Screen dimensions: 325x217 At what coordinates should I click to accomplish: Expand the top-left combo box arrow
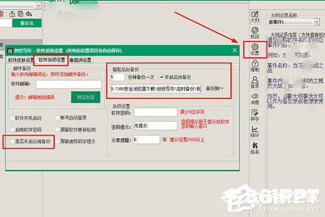coord(39,5)
